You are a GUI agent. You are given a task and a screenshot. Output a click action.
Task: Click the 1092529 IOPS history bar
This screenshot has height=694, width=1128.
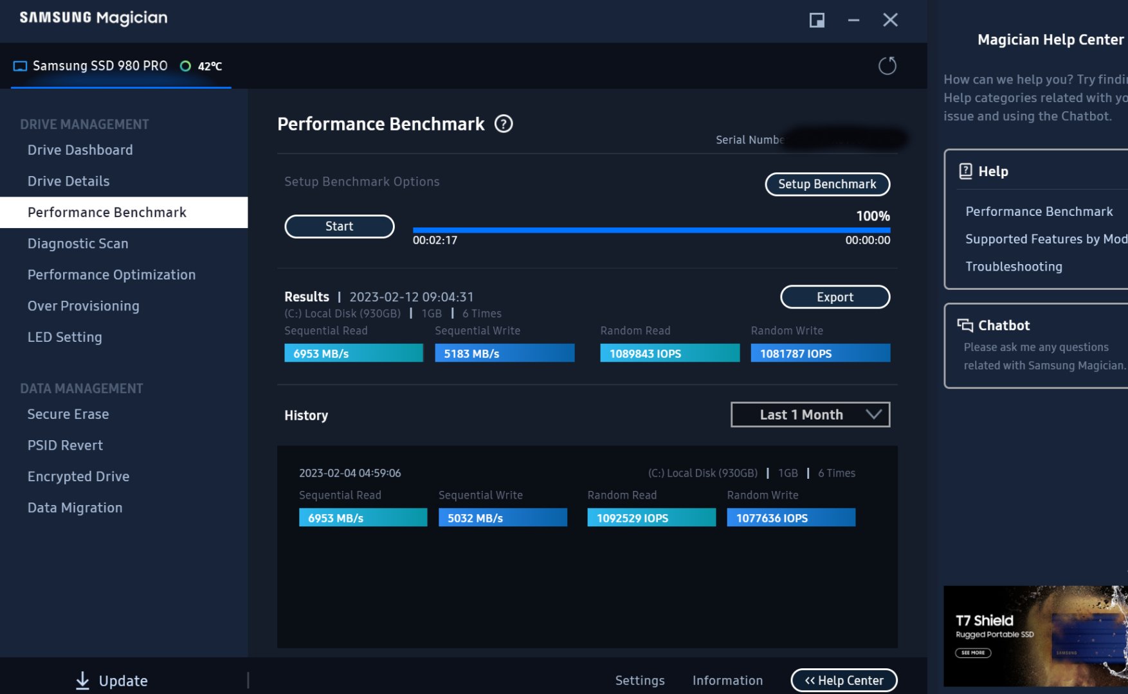(651, 518)
